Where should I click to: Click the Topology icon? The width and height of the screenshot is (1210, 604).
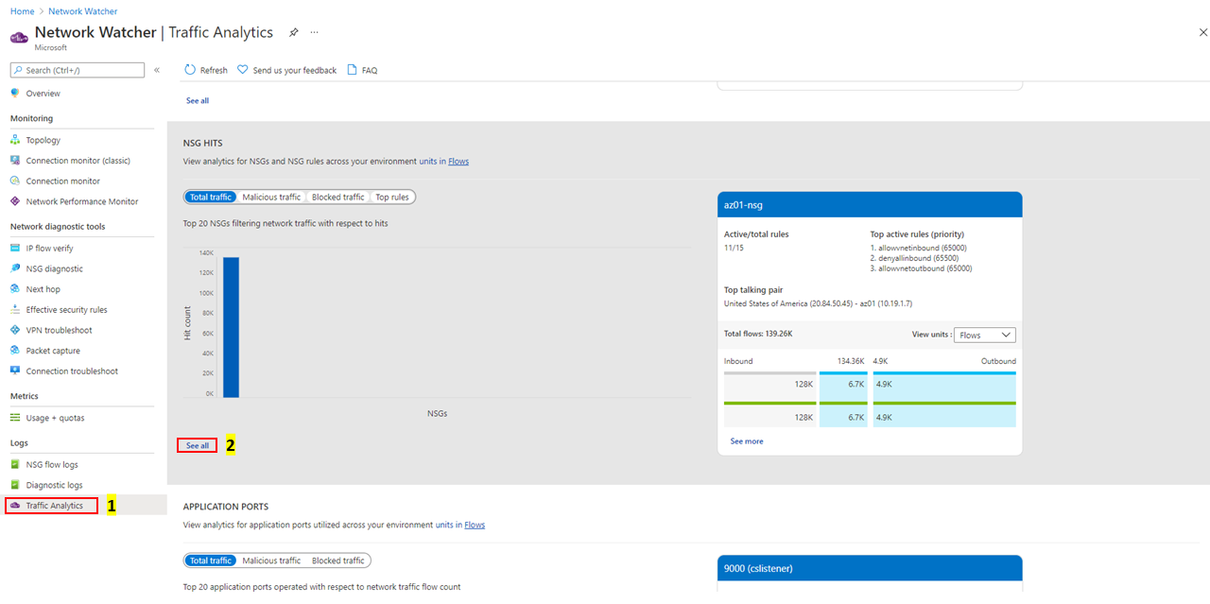tap(15, 140)
